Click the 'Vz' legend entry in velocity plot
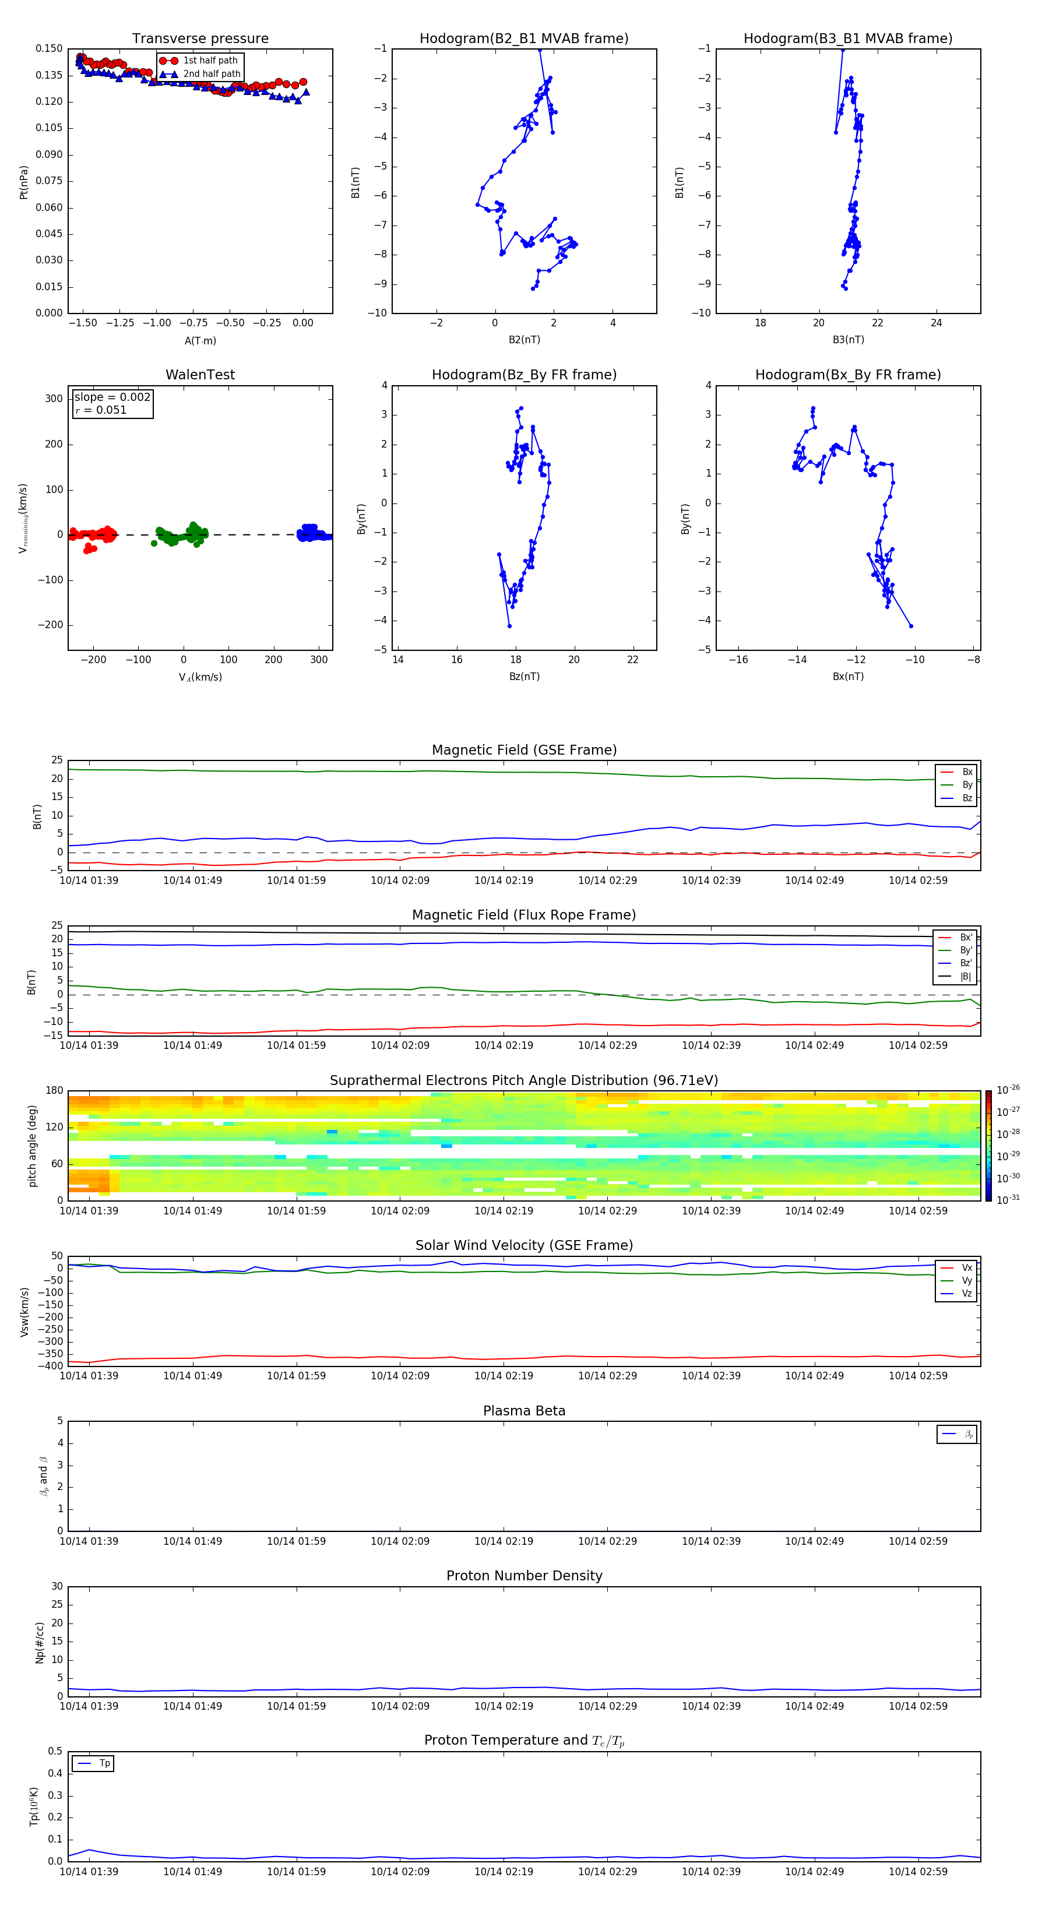 tap(956, 1294)
